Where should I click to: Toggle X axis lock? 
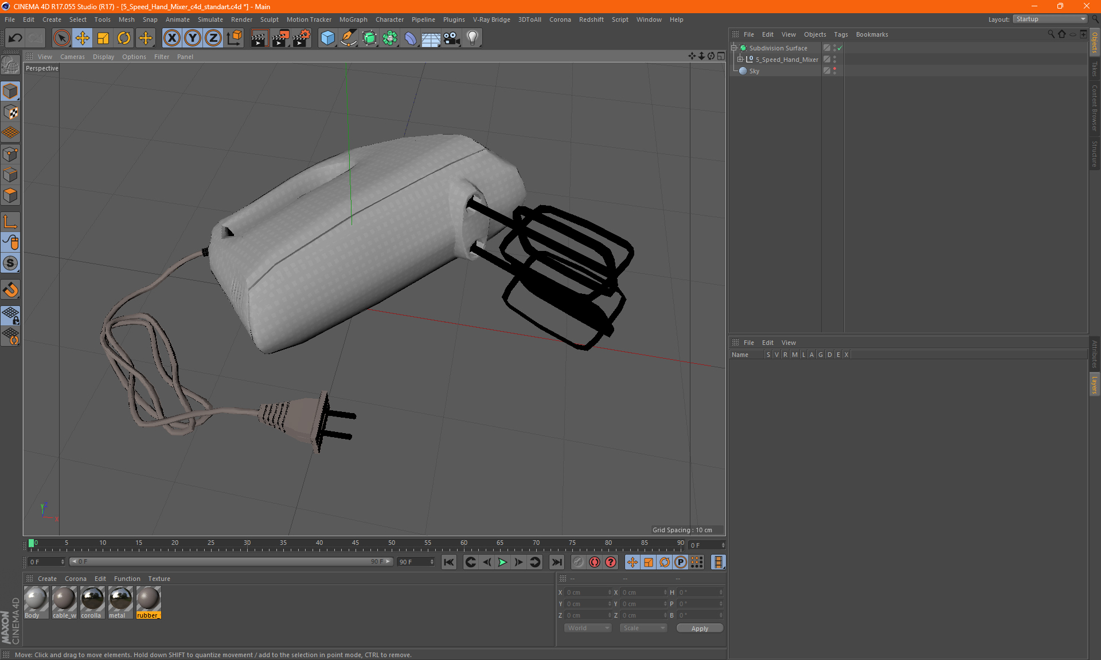click(171, 38)
